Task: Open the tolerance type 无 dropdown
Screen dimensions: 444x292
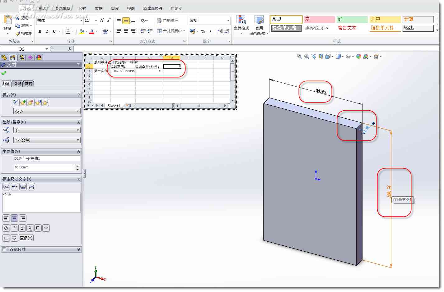Action: (x=47, y=130)
